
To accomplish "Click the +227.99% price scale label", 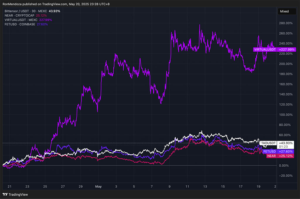I will (287, 50).
